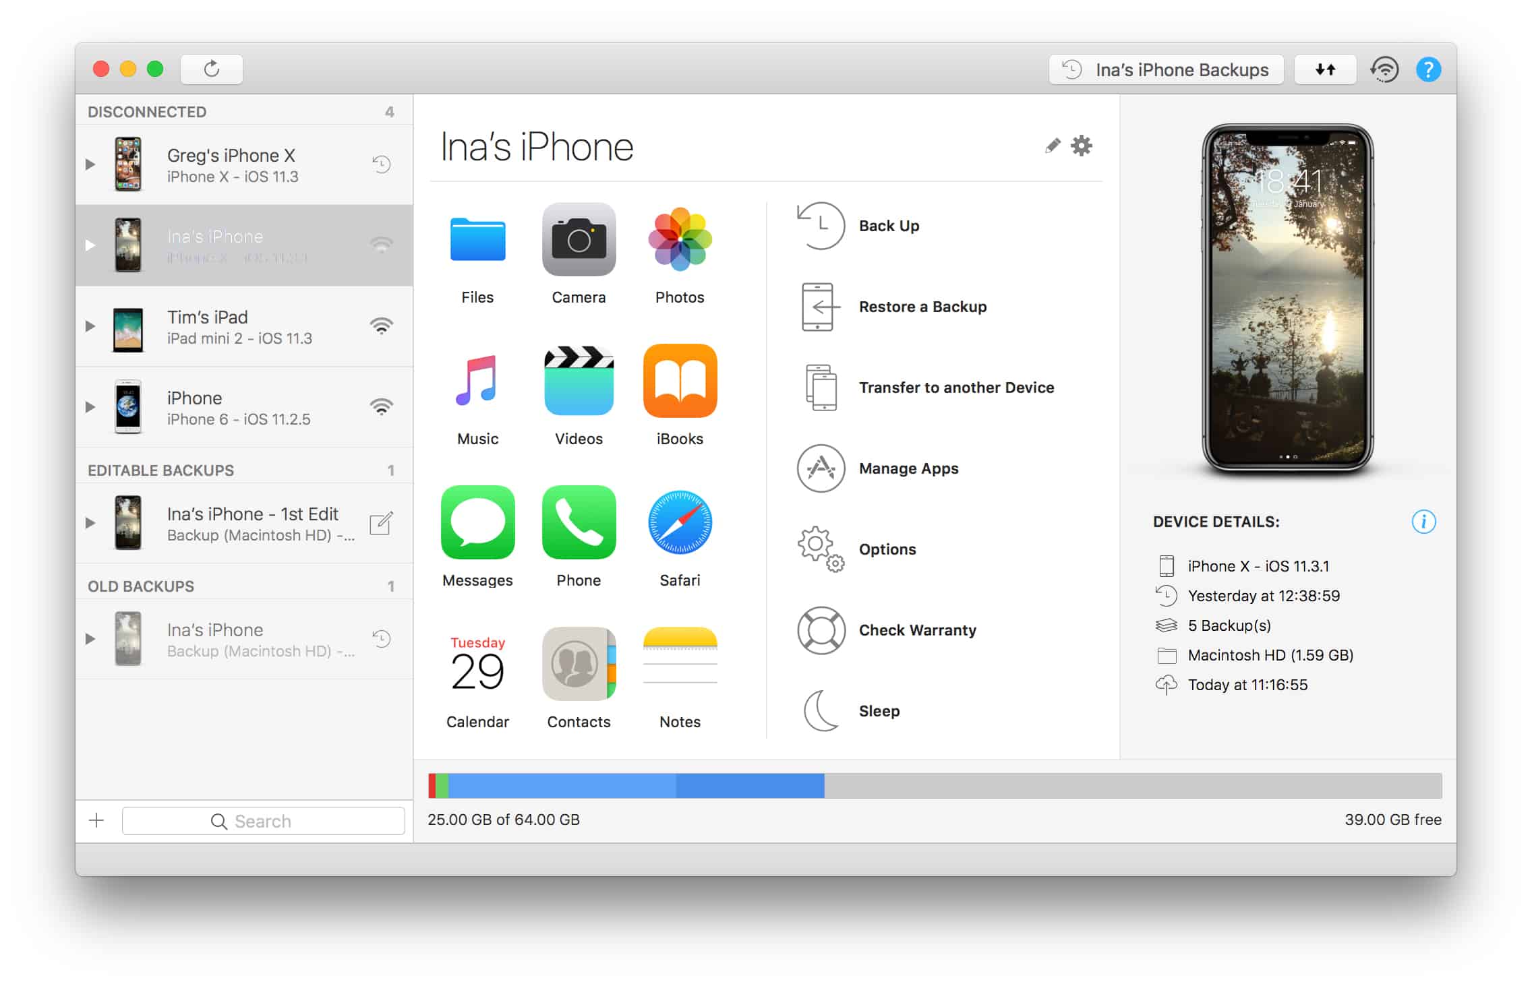Open Ina's iPhone Backups toolbar button
This screenshot has height=984, width=1532.
[x=1166, y=69]
